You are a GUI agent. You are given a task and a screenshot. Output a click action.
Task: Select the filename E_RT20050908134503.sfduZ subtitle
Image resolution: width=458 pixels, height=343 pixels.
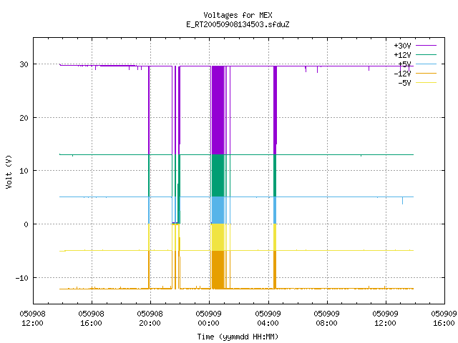tap(238, 24)
